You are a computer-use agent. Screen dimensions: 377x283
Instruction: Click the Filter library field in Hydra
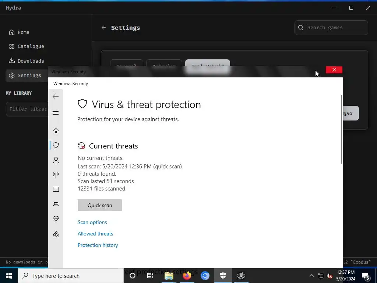tap(27, 109)
